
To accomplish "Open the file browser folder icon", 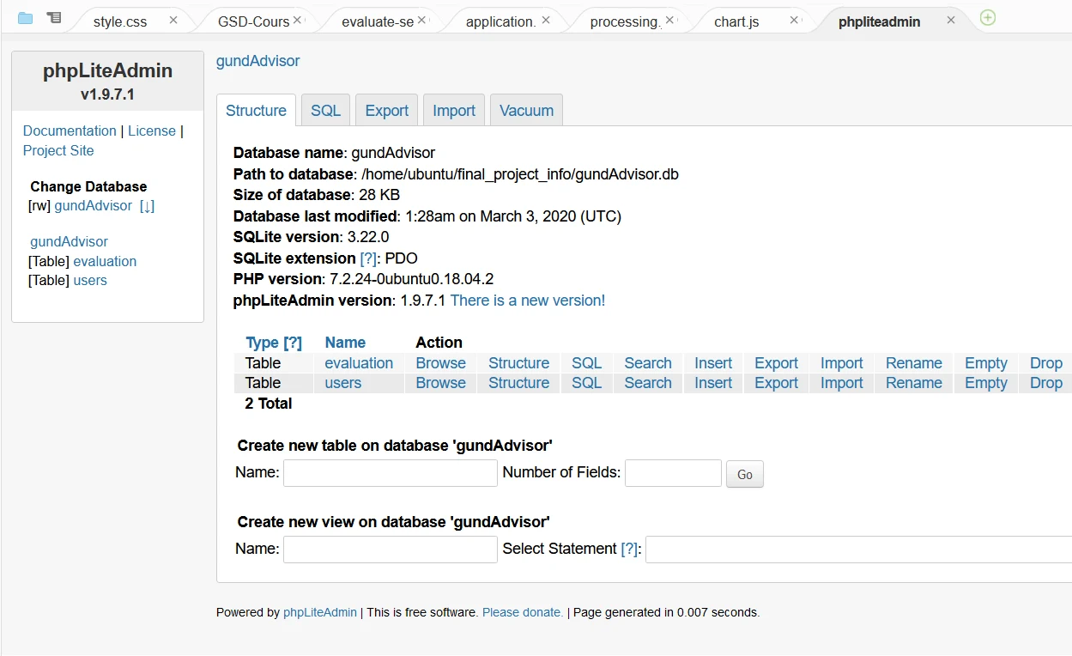I will click(x=26, y=18).
